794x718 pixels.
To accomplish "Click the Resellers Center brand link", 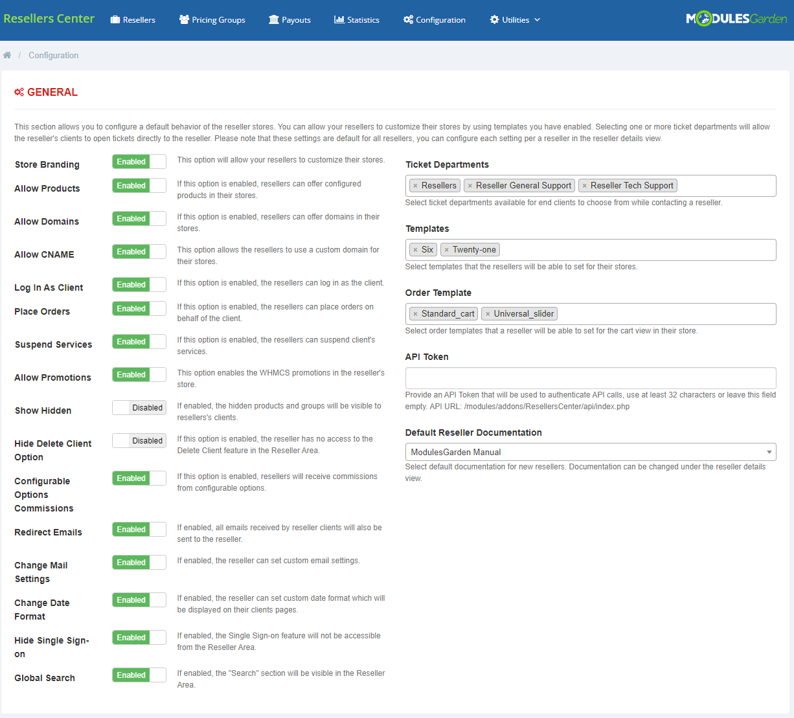I will pos(49,19).
